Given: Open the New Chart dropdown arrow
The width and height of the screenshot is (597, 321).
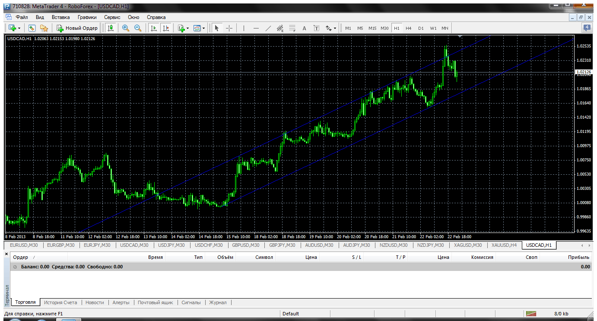Looking at the screenshot, I should click(x=19, y=28).
